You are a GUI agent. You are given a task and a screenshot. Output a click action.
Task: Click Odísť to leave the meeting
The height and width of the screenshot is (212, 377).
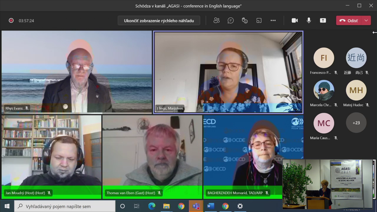pyautogui.click(x=349, y=20)
